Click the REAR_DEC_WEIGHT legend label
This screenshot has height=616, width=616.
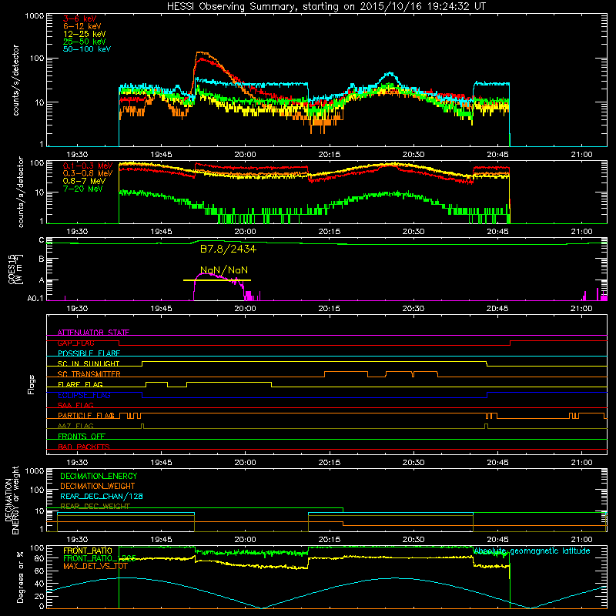tap(95, 507)
